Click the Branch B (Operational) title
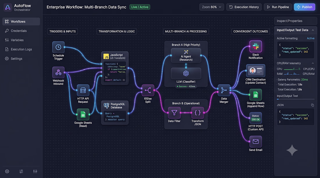Image resolution: width=320 pixels, height=178 pixels. coord(186,103)
